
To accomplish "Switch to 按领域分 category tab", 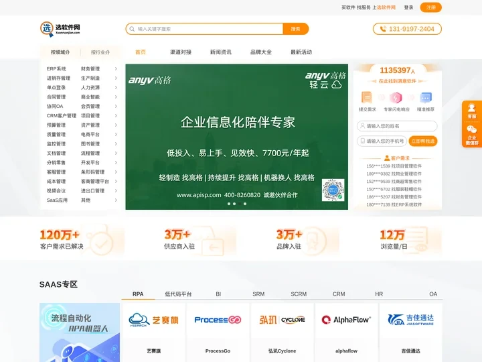I will coord(60,52).
